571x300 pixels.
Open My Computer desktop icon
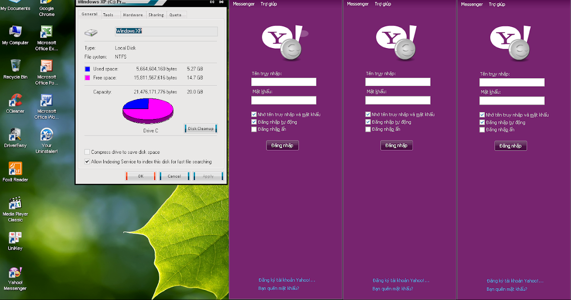pyautogui.click(x=15, y=35)
